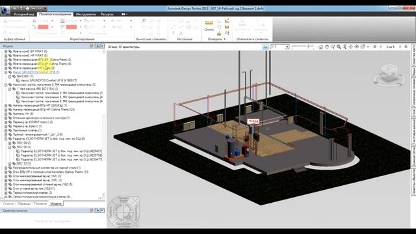Image resolution: width=416 pixels, height=234 pixels.
Task: Click the first red text color swatch
Action: coord(43,27)
